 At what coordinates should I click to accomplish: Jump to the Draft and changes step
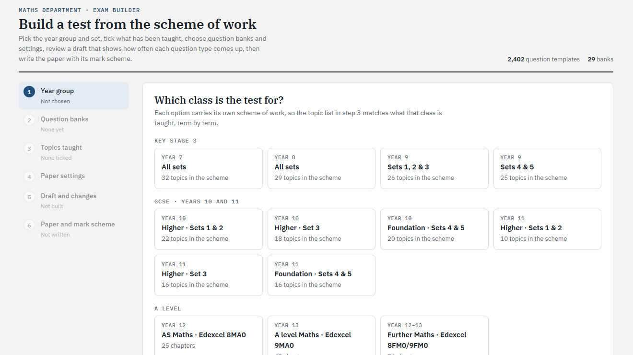coord(74,201)
